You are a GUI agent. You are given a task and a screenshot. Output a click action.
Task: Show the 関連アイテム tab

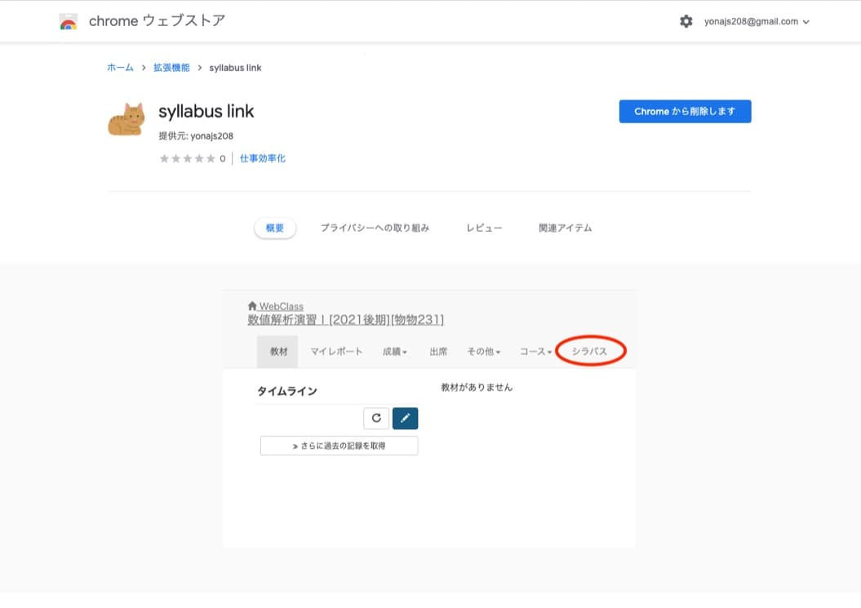pyautogui.click(x=565, y=228)
